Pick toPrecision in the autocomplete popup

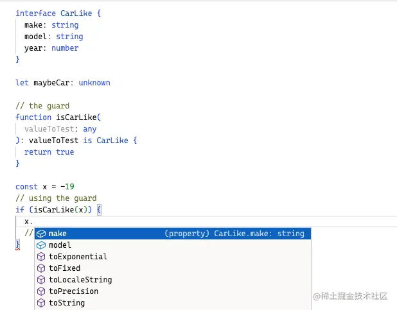(173, 291)
